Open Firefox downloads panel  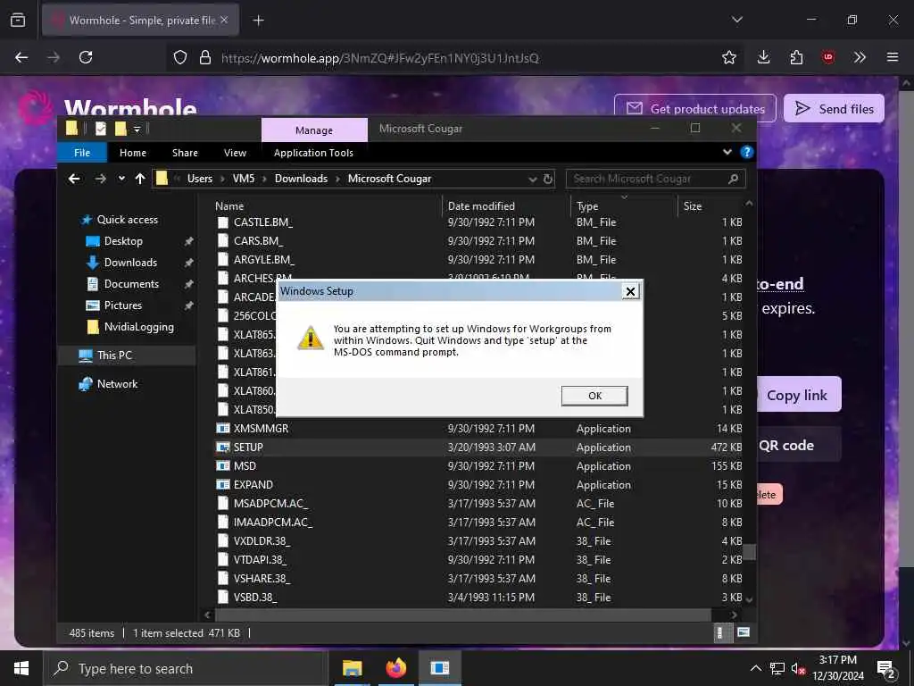(764, 57)
